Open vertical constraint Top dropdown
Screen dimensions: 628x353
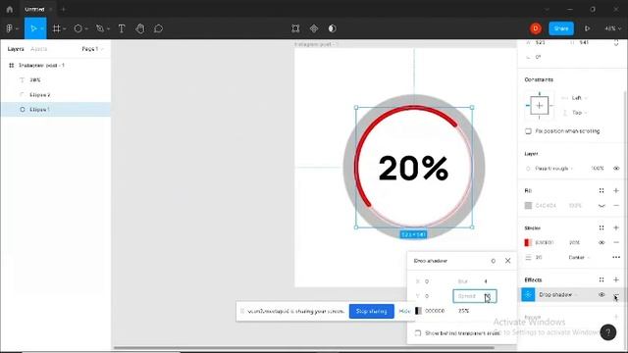click(579, 113)
